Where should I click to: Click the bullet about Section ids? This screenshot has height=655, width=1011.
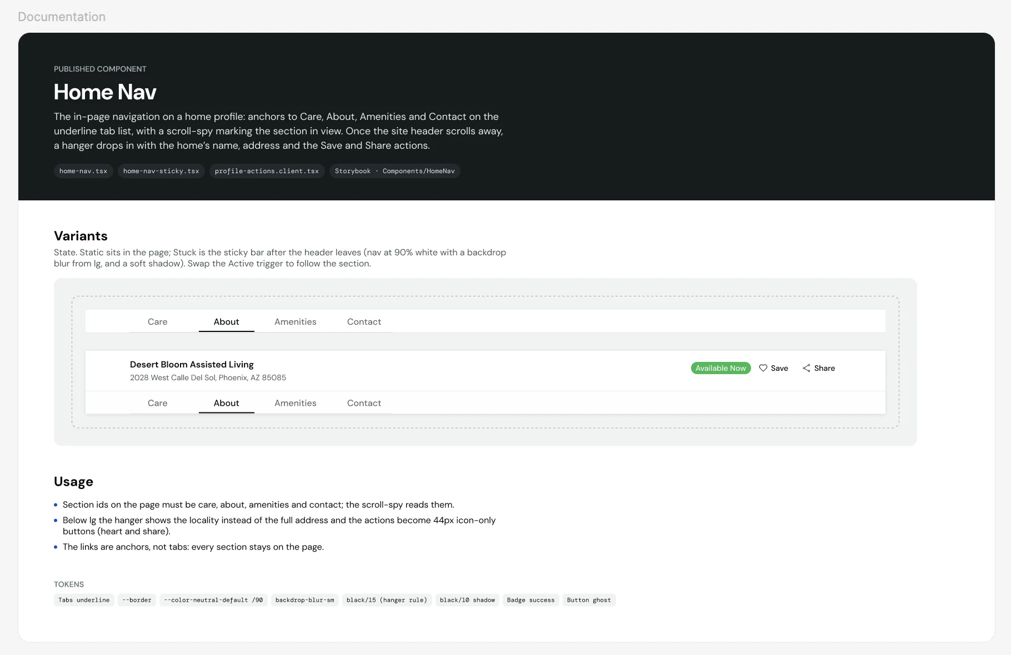258,505
